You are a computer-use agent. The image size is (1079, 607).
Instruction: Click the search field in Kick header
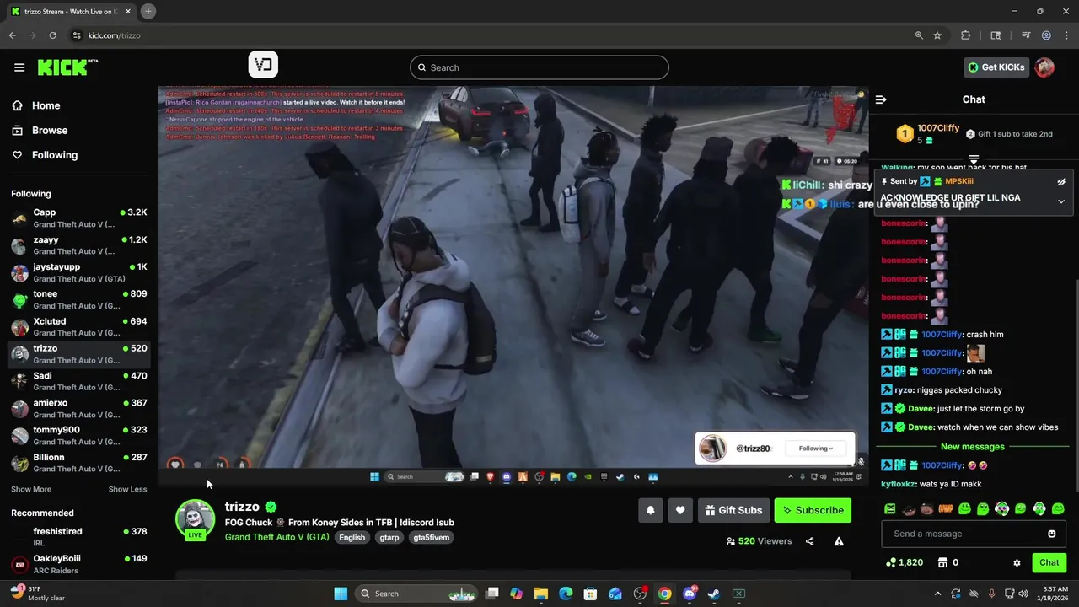(x=539, y=67)
